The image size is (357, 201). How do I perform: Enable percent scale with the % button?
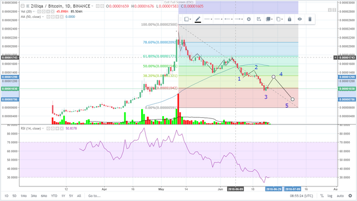tap(322, 196)
